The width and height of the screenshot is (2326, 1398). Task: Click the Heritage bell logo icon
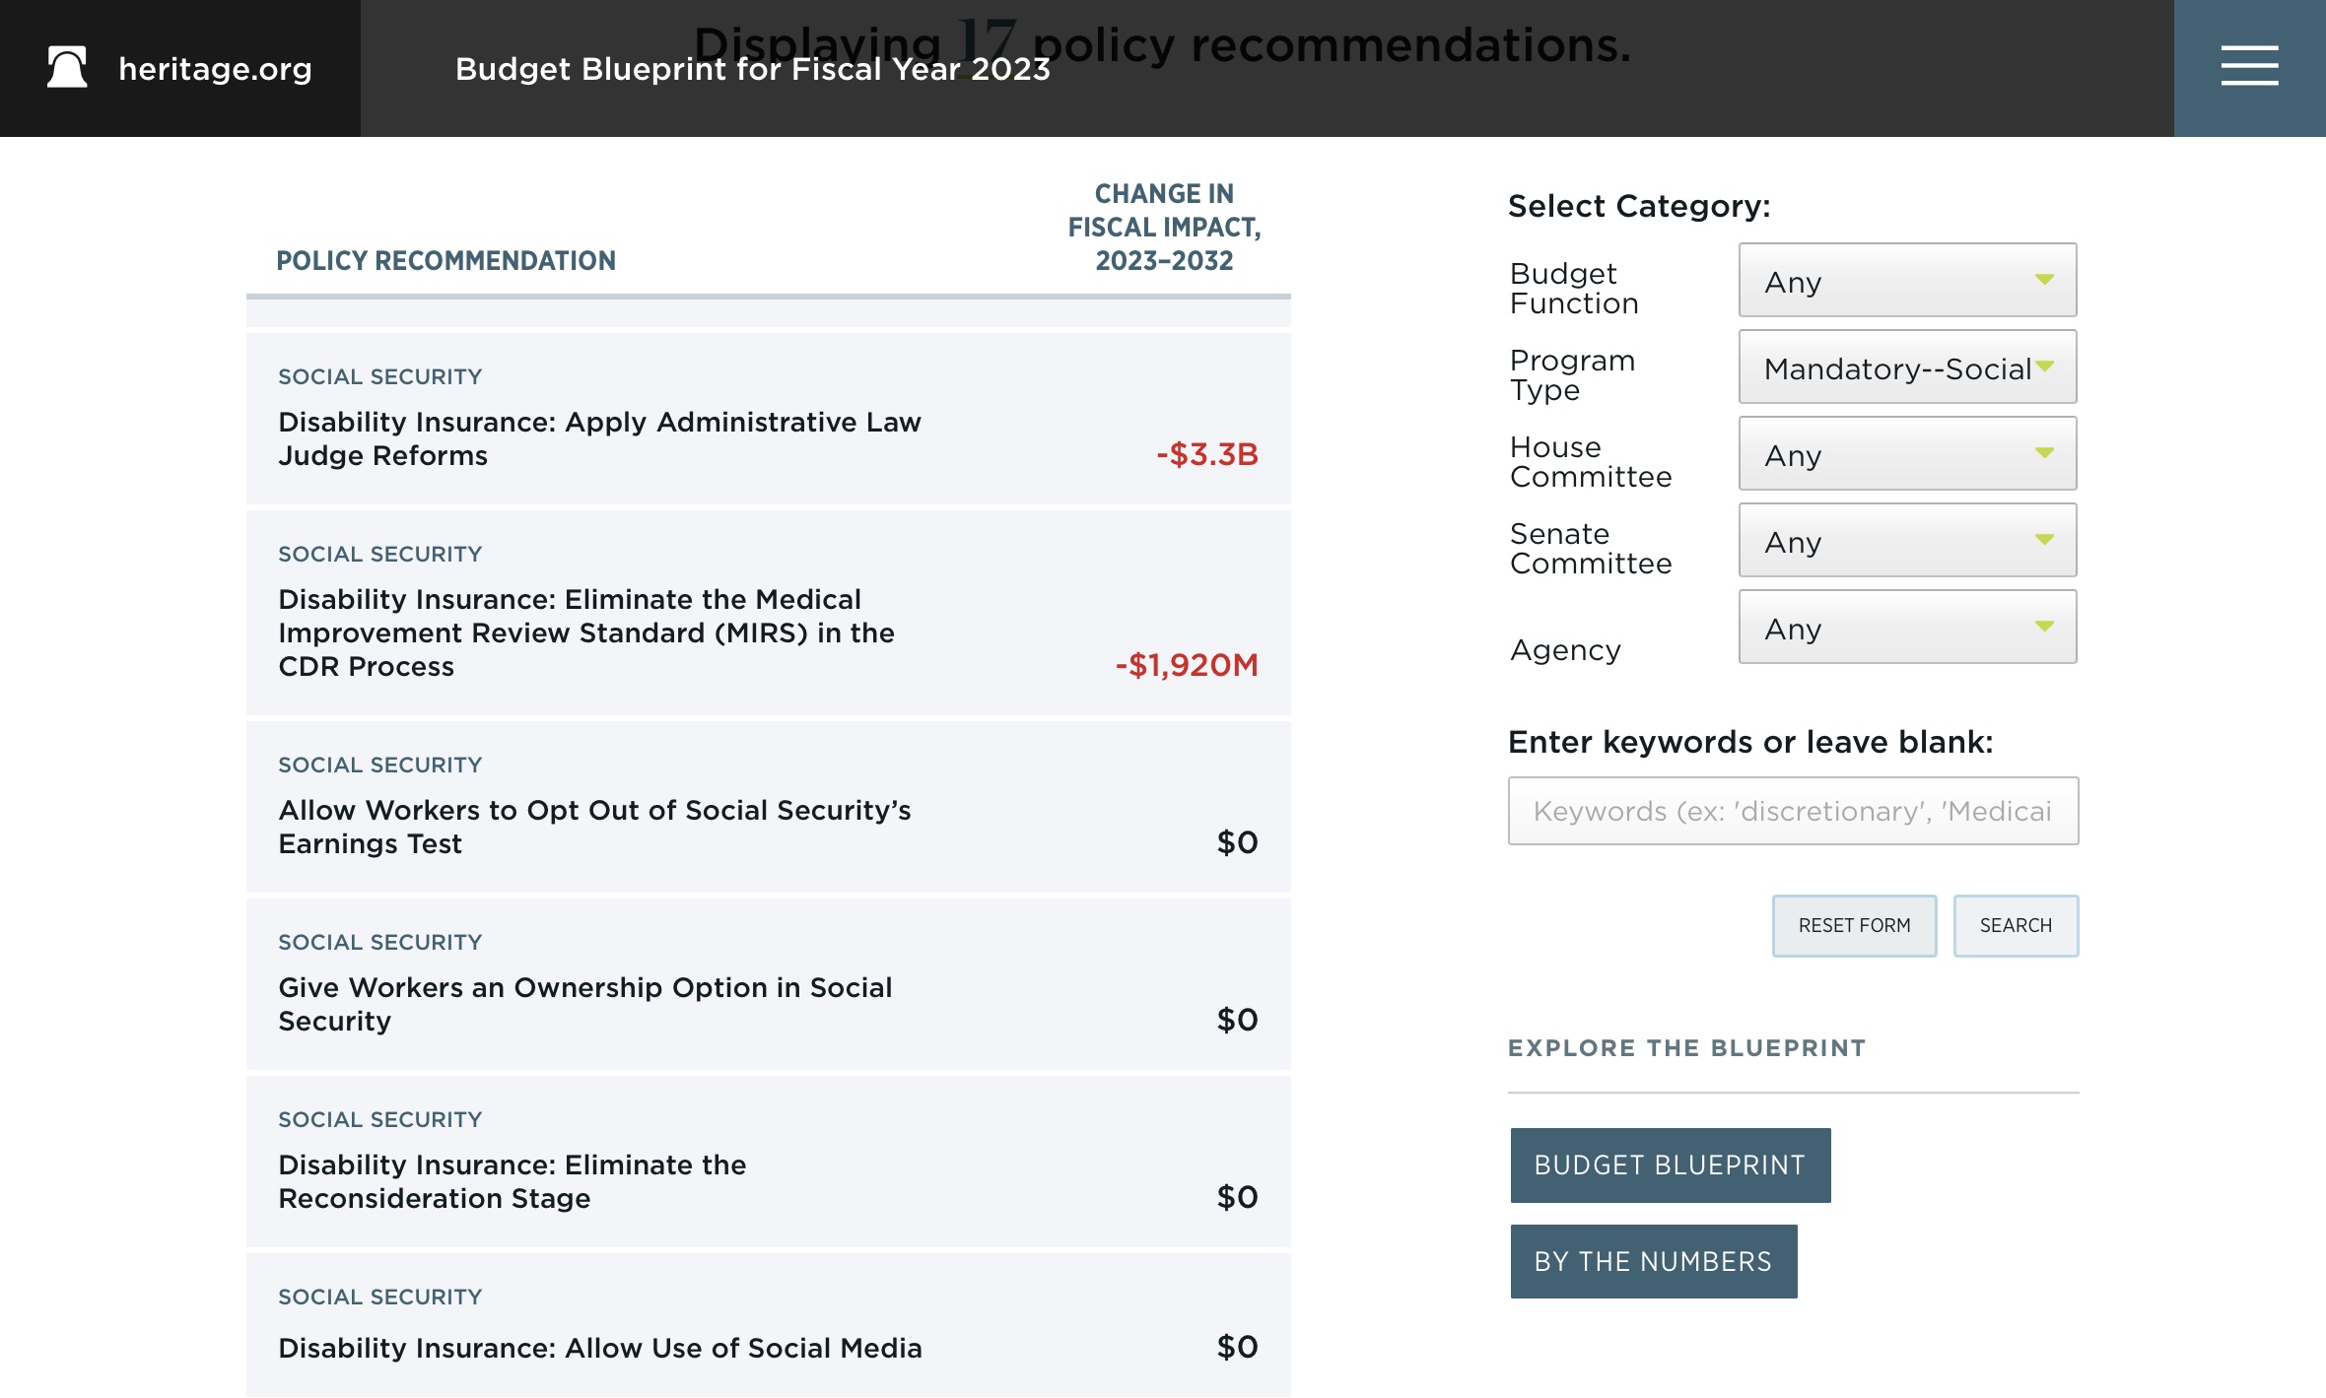(67, 68)
